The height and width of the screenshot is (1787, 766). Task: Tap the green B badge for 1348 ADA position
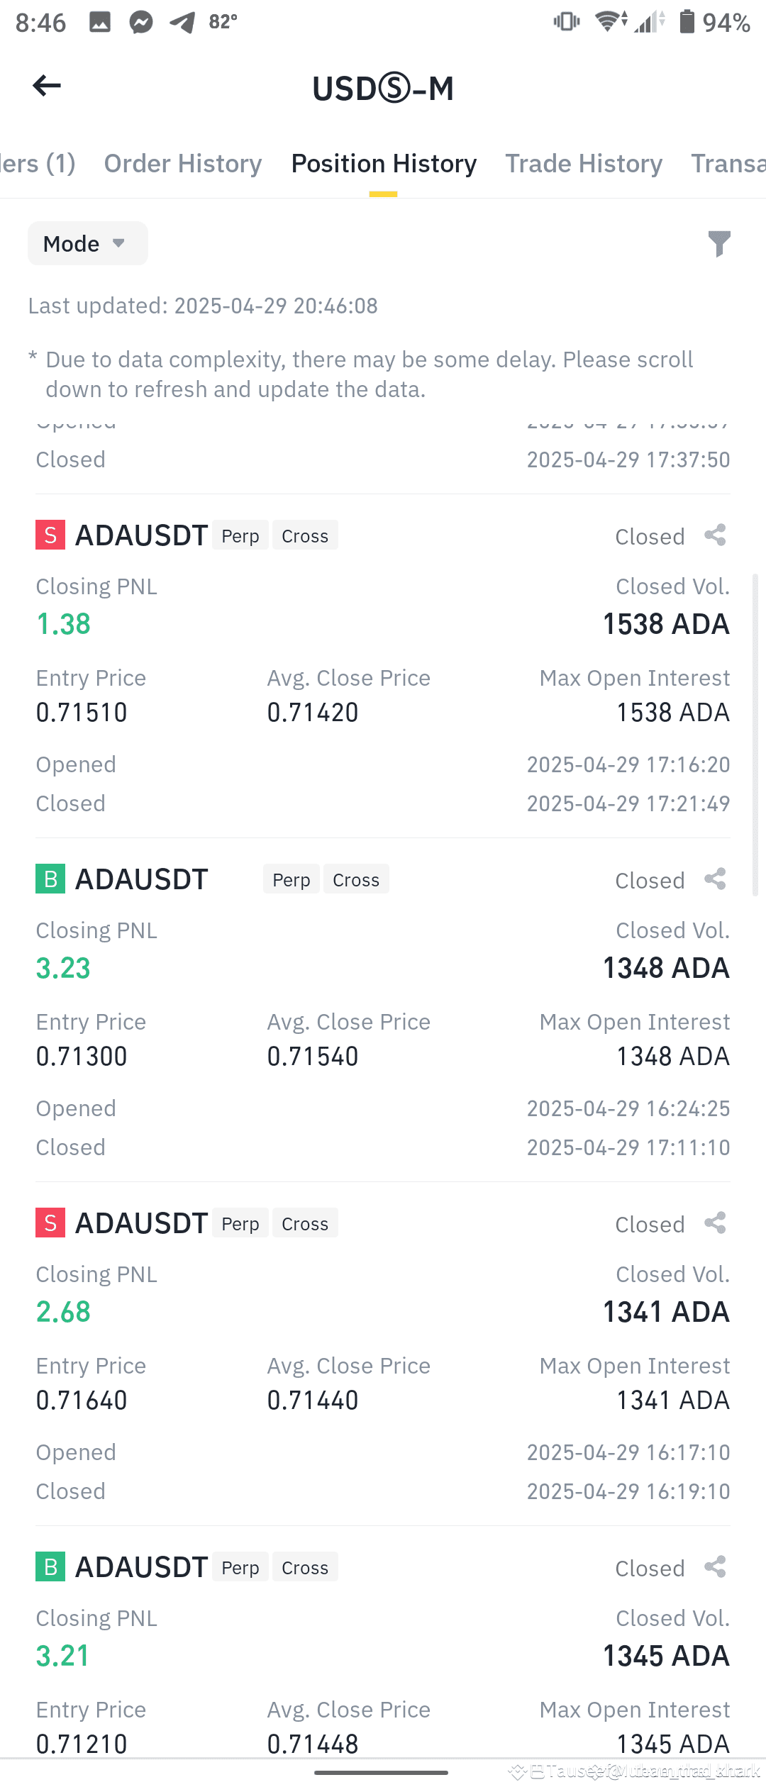tap(50, 879)
